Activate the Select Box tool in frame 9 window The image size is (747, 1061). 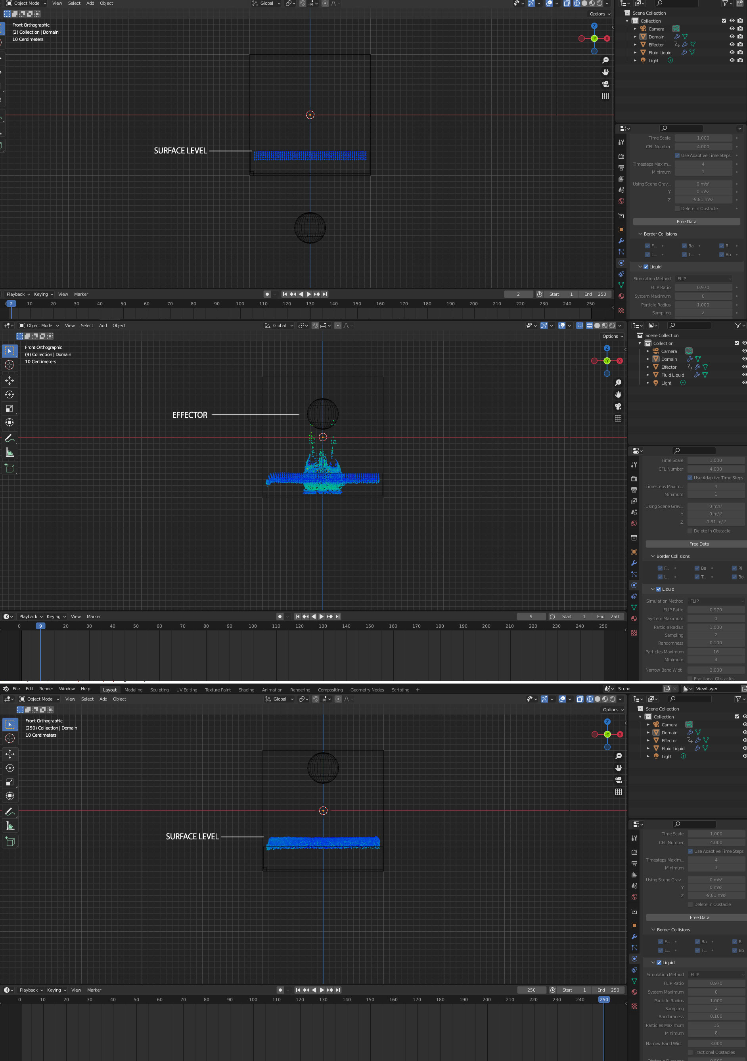coord(10,351)
